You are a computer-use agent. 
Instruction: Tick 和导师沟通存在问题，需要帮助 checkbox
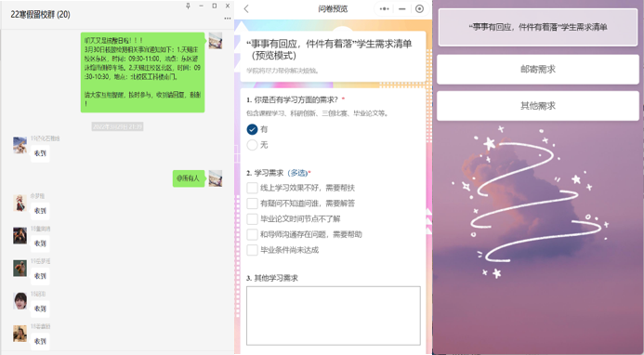pyautogui.click(x=252, y=234)
